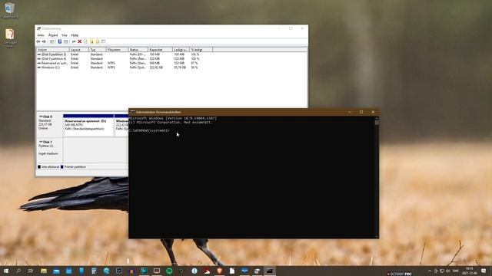Show hidden tray icons chevron
492x276 pixels.
pos(430,271)
